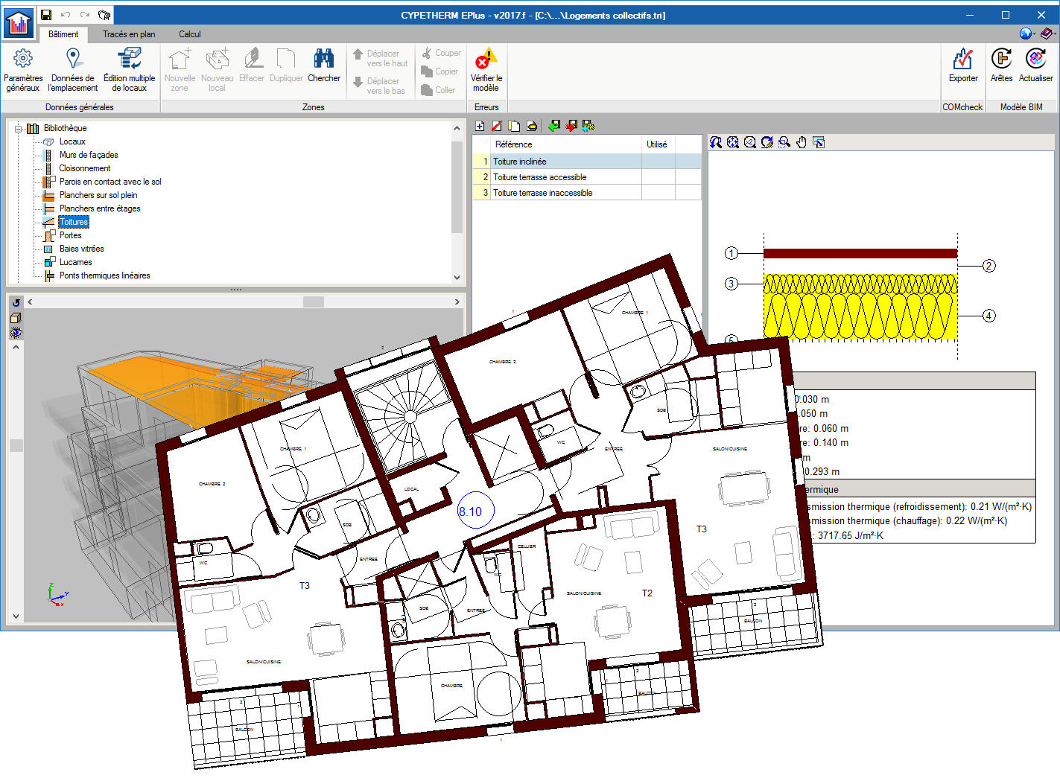Click the Exporter COMcheck icon

pos(963,66)
